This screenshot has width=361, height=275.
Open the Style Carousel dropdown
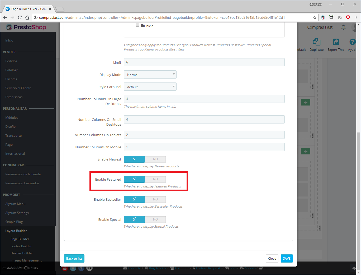[x=150, y=87]
